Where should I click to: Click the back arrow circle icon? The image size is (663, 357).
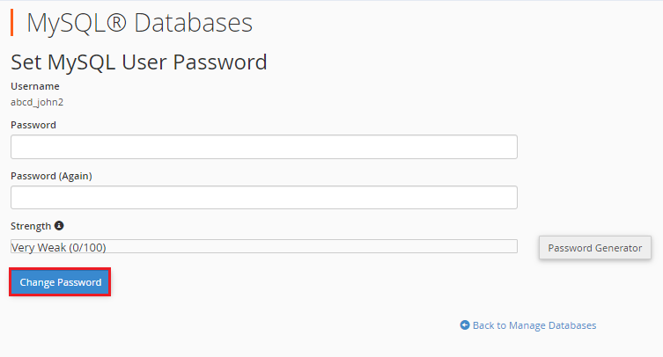pos(465,325)
